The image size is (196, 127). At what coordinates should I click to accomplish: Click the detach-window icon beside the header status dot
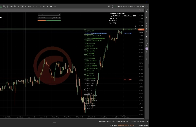click(x=112, y=7)
